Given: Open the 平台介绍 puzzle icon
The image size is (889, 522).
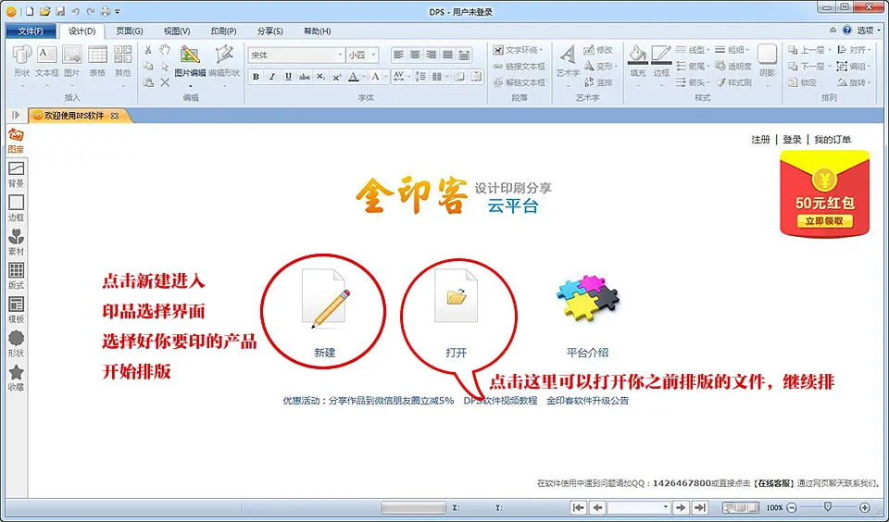Looking at the screenshot, I should [588, 297].
